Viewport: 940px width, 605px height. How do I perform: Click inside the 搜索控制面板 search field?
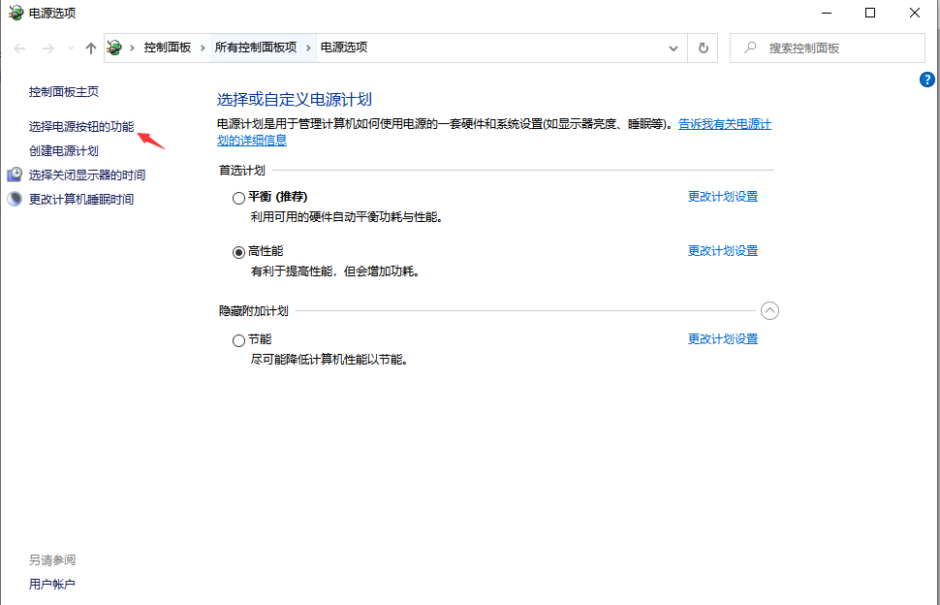pyautogui.click(x=833, y=47)
